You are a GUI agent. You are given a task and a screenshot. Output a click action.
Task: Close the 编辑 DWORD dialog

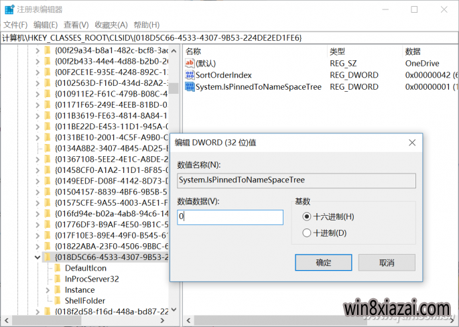coord(412,143)
